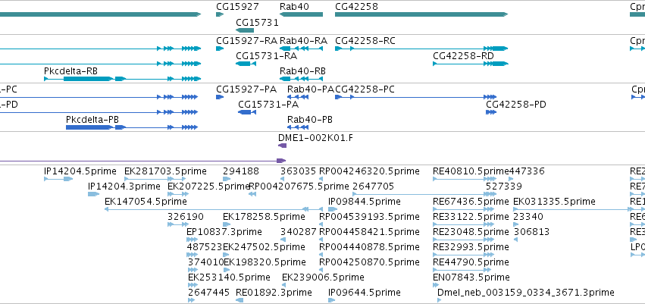This screenshot has height=304, width=645.
Task: Select EST RE01892.3prime
Action: pyautogui.click(x=240, y=300)
